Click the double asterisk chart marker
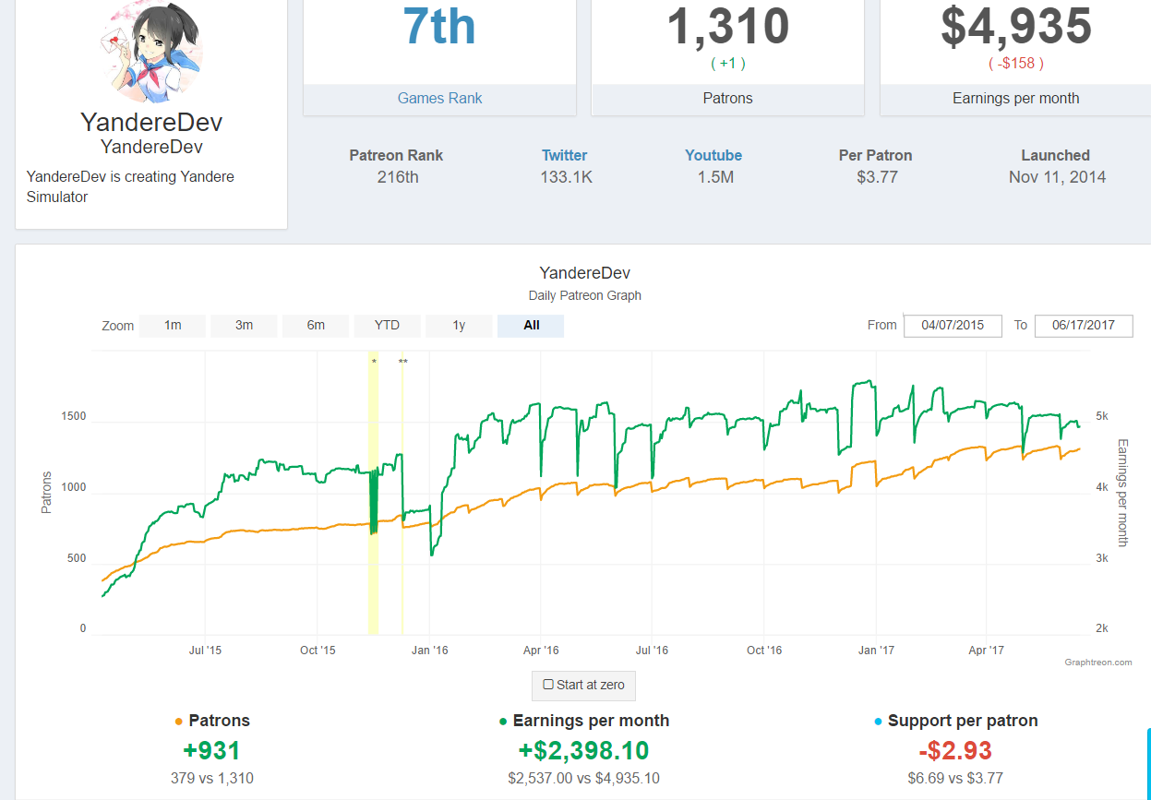The height and width of the screenshot is (800, 1151). tap(403, 362)
